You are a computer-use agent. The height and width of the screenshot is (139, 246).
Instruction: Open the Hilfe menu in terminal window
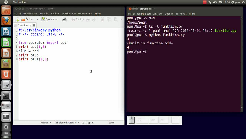point(192,14)
